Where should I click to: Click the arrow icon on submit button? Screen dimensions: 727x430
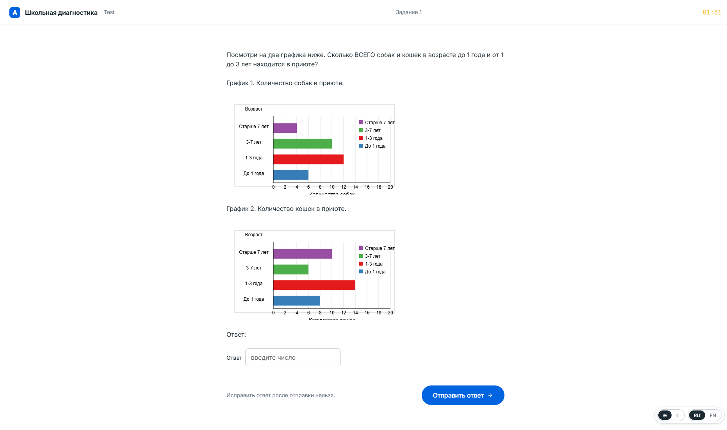490,395
